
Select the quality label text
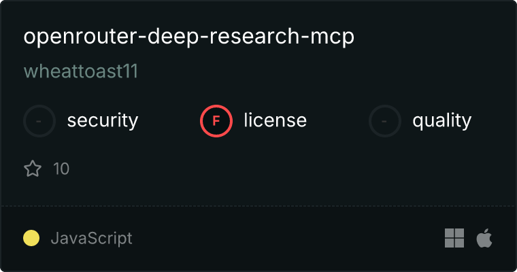pyautogui.click(x=442, y=120)
